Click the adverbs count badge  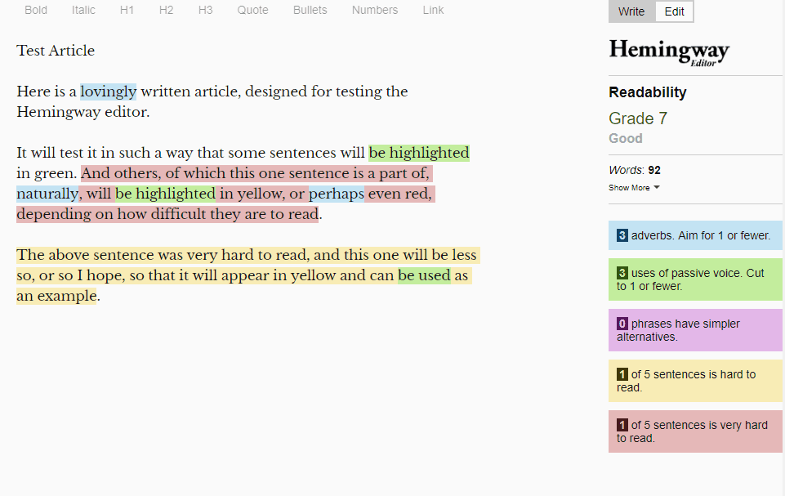tap(622, 235)
